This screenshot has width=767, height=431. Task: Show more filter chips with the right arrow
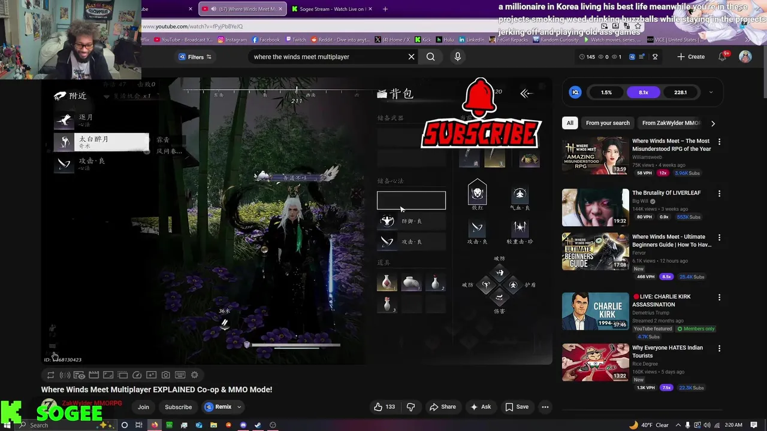coord(713,123)
